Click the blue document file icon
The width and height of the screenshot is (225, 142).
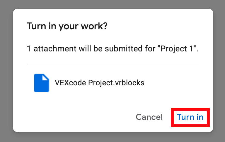tap(41, 83)
